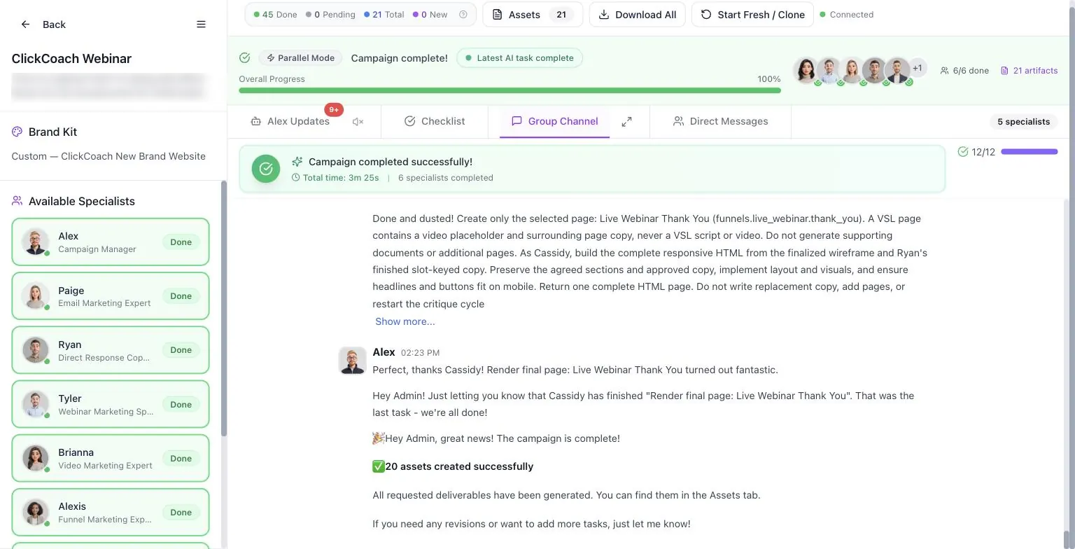1075x549 pixels.
Task: Select Alex Campaign Manager specialist card
Action: [111, 242]
